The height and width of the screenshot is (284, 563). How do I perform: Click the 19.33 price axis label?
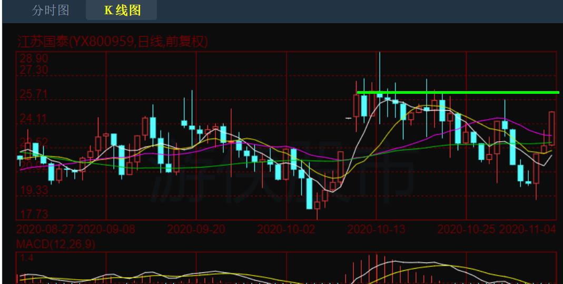34,190
